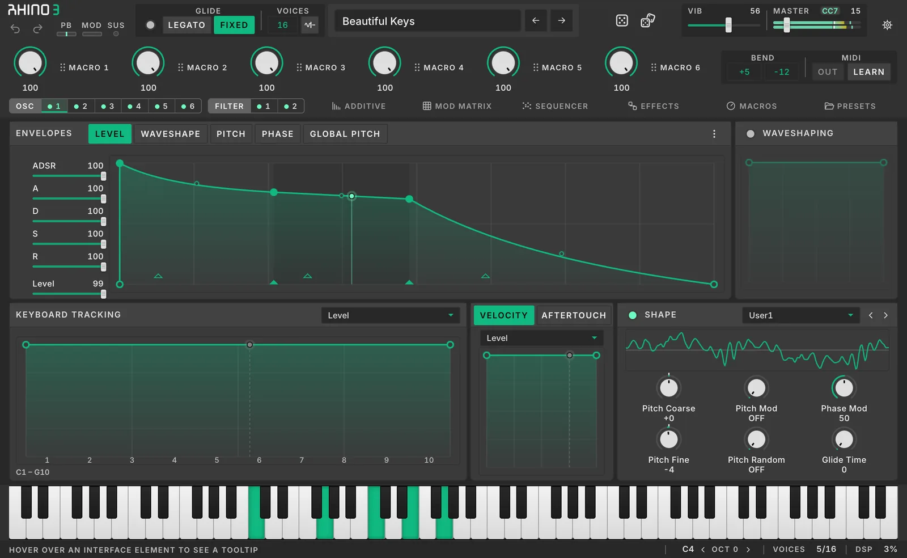Screen dimensions: 907x558
Task: Select next oscillator shape chevron
Action: click(885, 315)
